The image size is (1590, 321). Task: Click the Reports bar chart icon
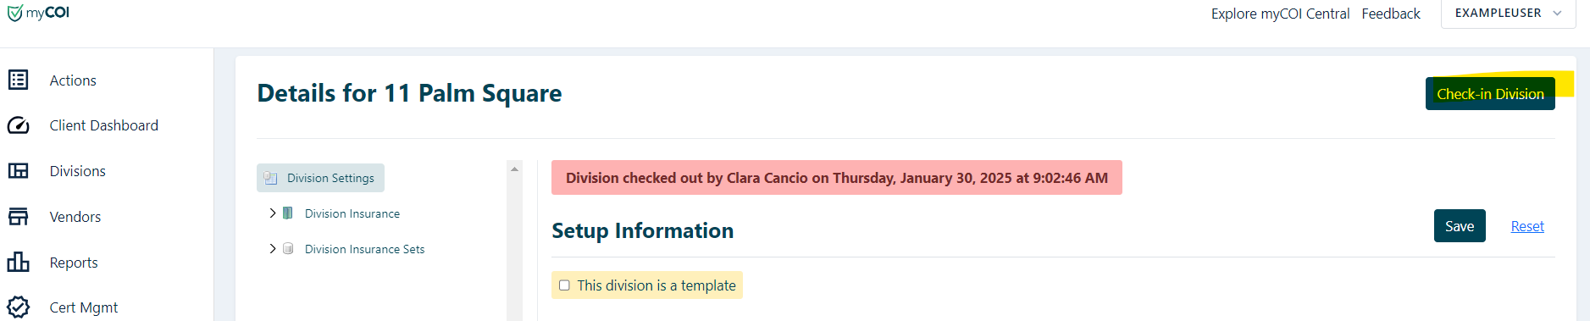click(x=18, y=262)
